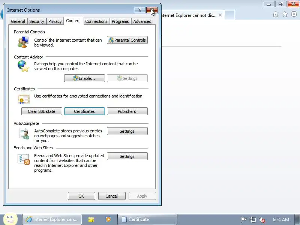Open Favorites star in Internet Explorer
The width and height of the screenshot is (300, 225).
click(285, 14)
